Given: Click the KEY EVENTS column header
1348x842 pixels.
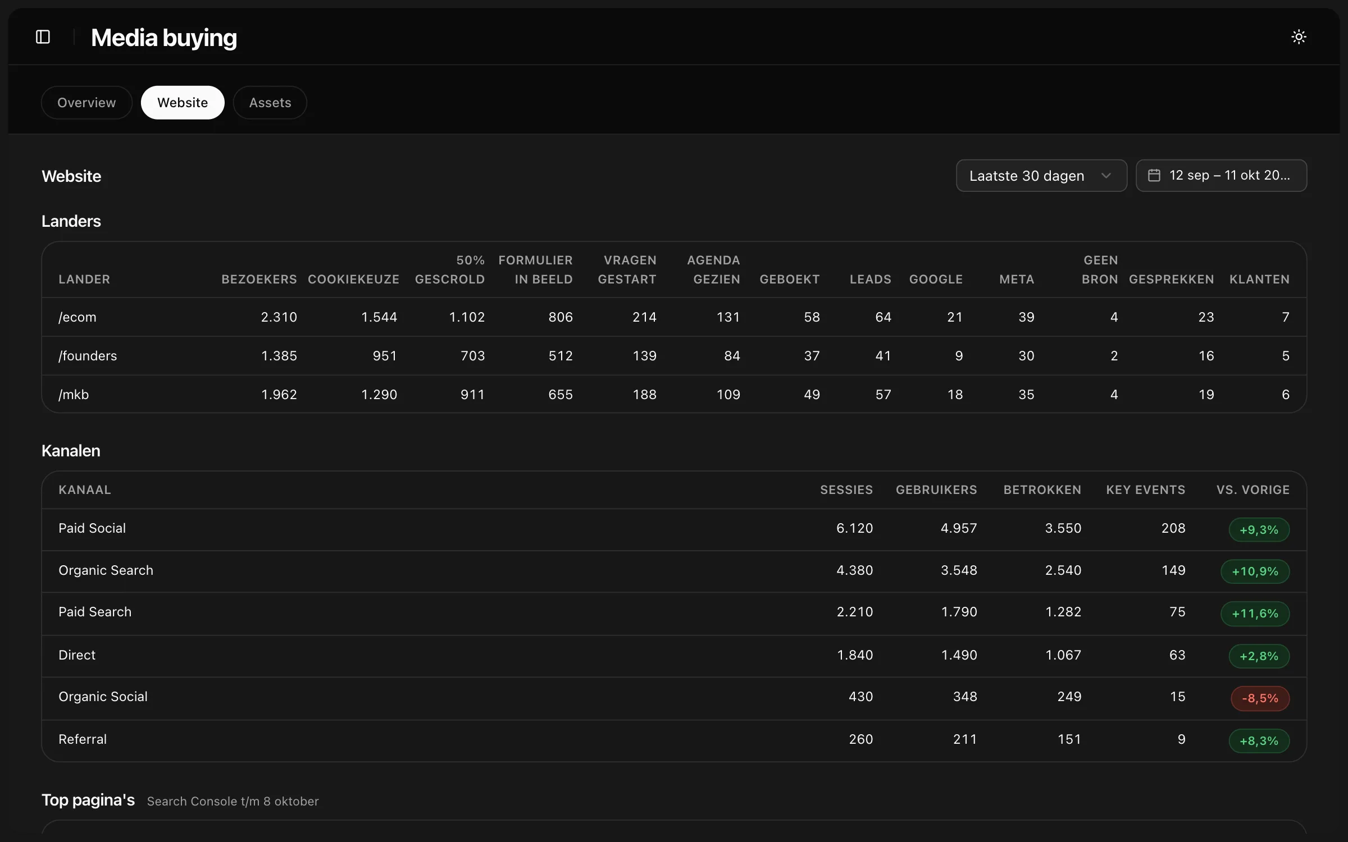Looking at the screenshot, I should (1146, 490).
